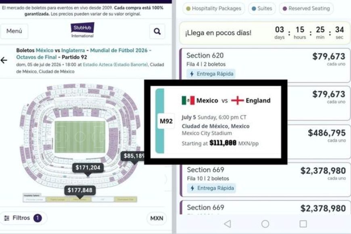Image resolution: width=351 pixels, height=234 pixels.
Task: Select Section 620 listing at $79,673
Action: pos(265,65)
